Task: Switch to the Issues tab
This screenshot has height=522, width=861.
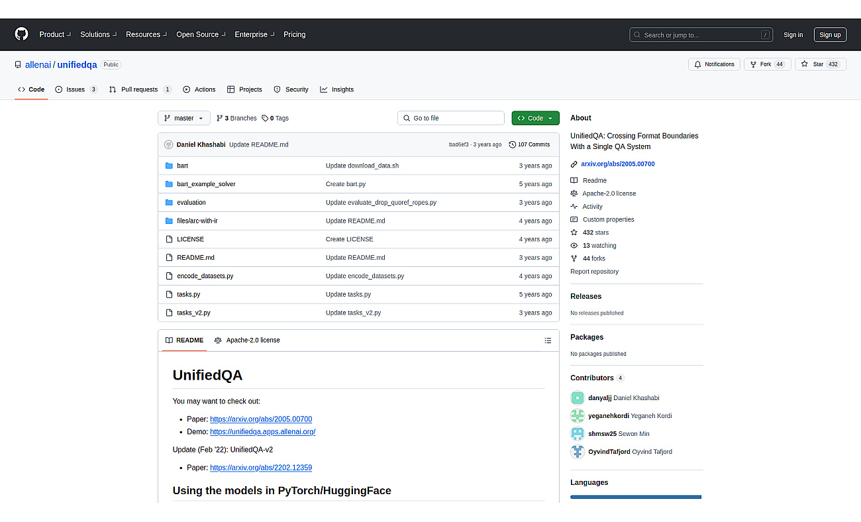Action: [x=76, y=89]
